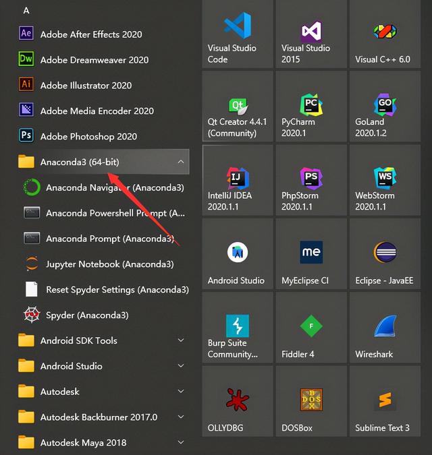This screenshot has width=432, height=455.
Task: Click the letter A section header
Action: tap(26, 10)
